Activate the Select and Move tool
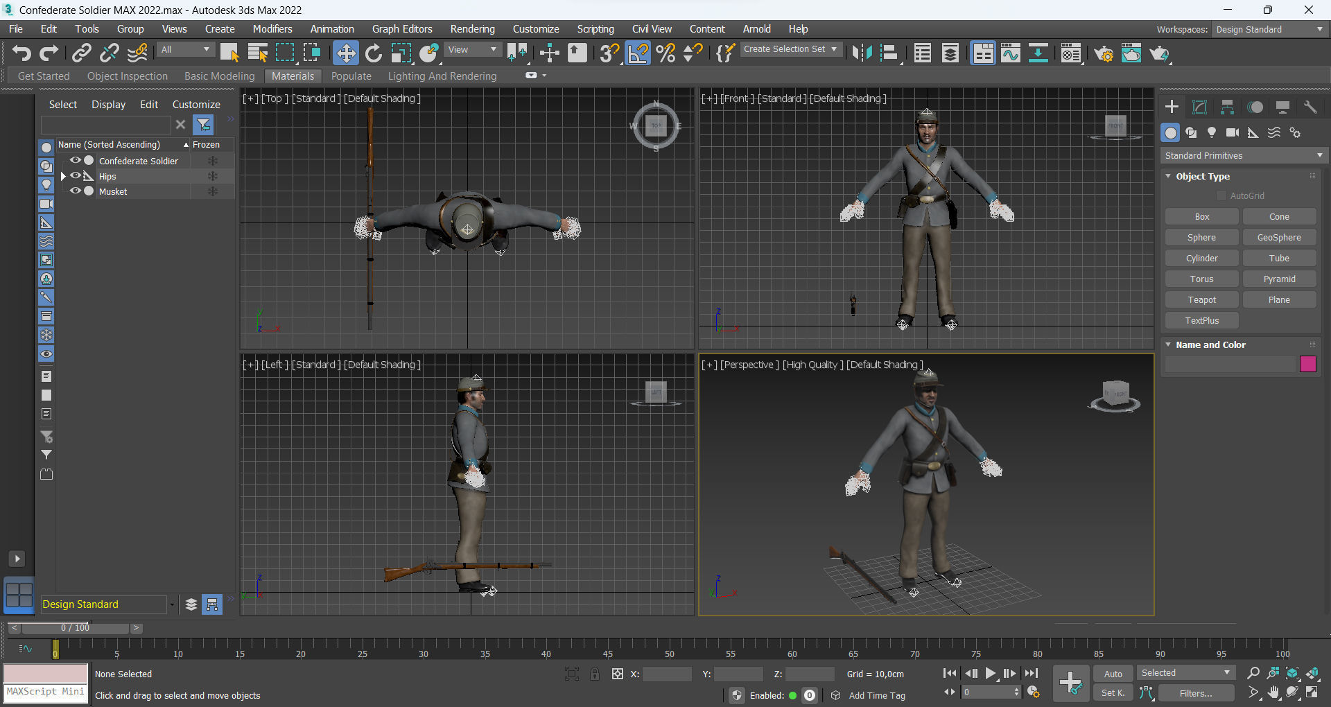 pos(345,53)
